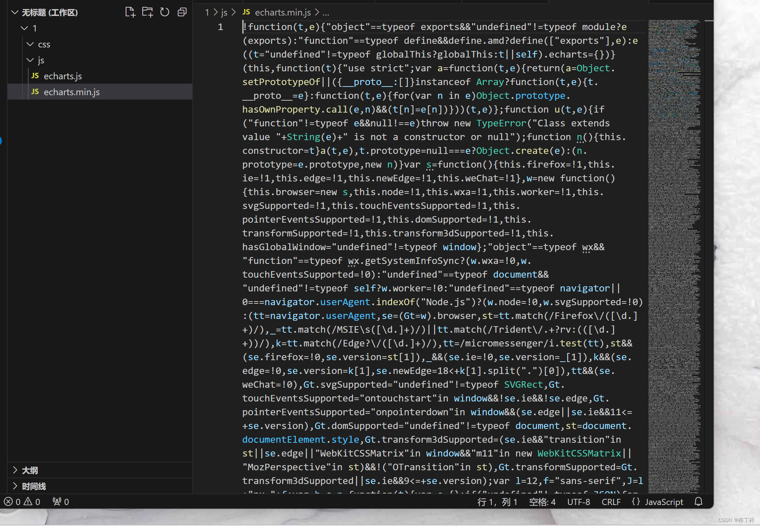The image size is (760, 526).
Task: Select echarts.js in the file tree
Action: click(63, 76)
